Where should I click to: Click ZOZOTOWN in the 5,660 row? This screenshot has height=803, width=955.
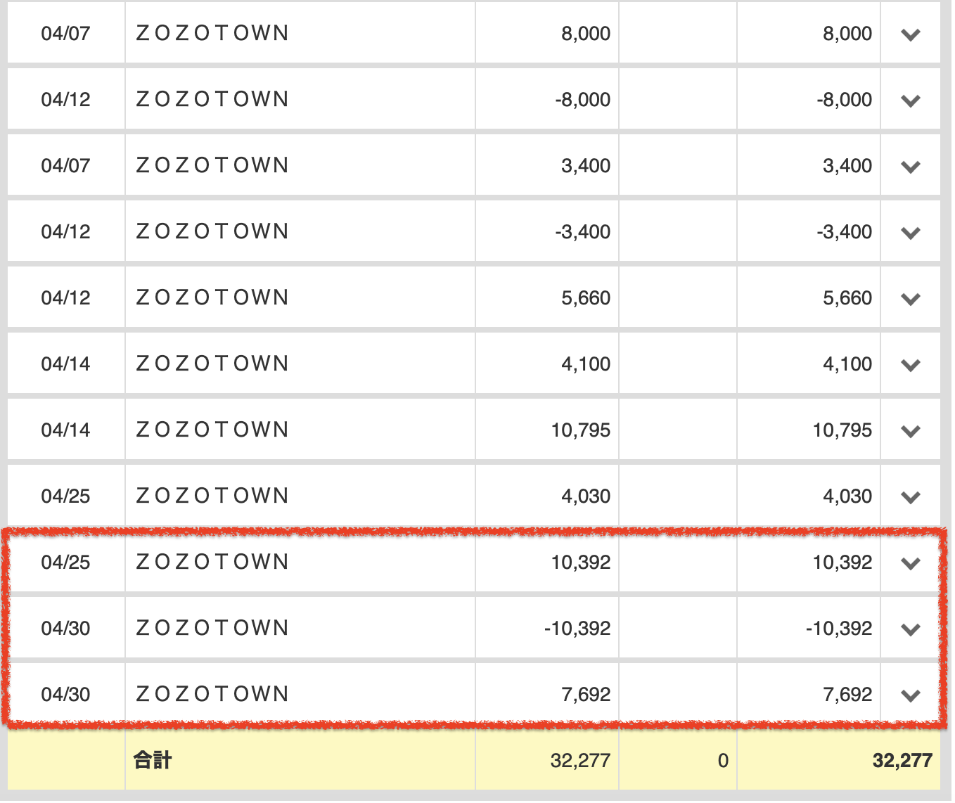212,297
